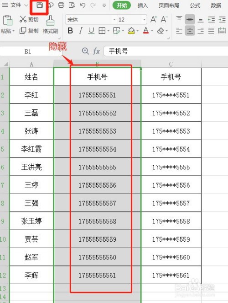This screenshot has height=303, width=228.
Task: Redo the last undone action
Action: tap(93, 5)
